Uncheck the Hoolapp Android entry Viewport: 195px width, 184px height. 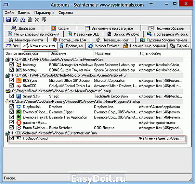(12, 138)
